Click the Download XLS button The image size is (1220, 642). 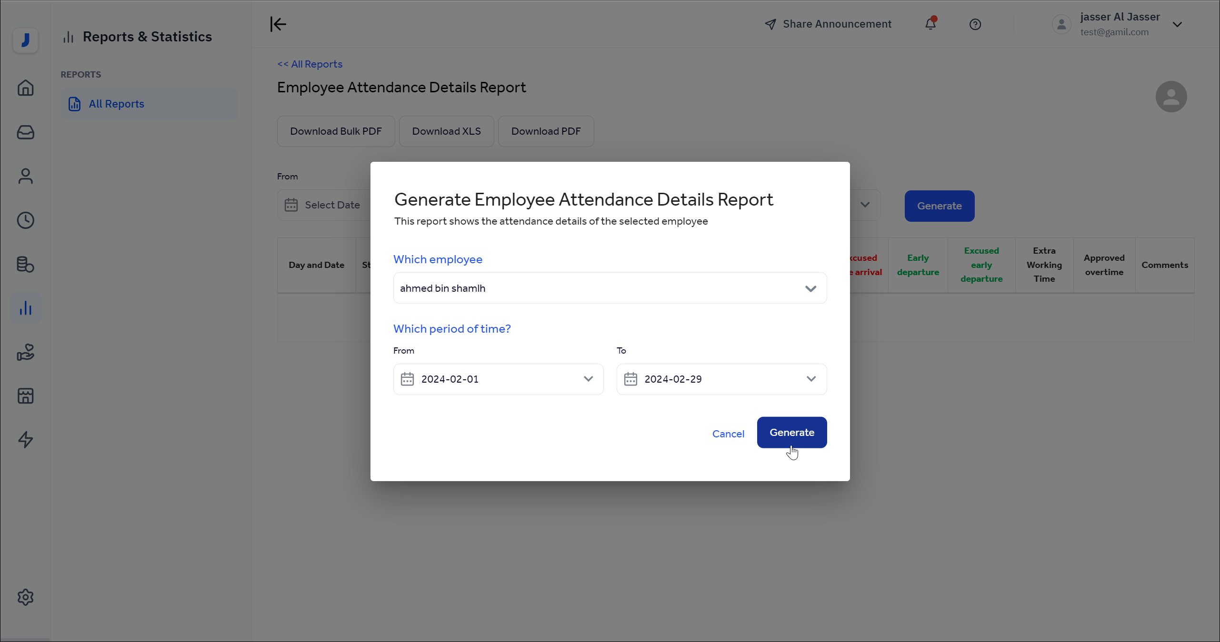click(x=446, y=131)
